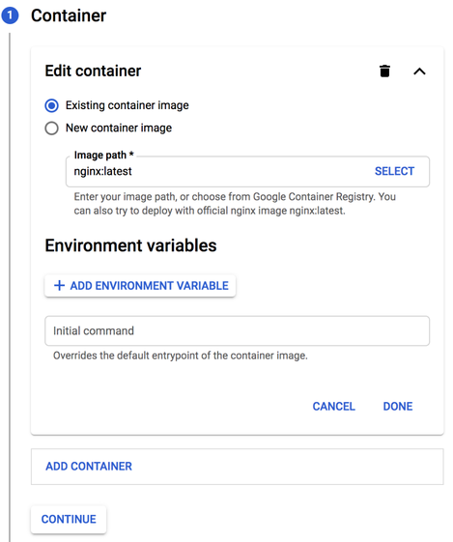Click the image path helper text
Screen dimensions: 453x542
tap(235, 204)
